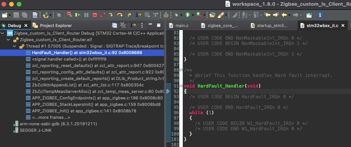
Task: Open the zigbee_core editor tab
Action: pyautogui.click(x=220, y=26)
